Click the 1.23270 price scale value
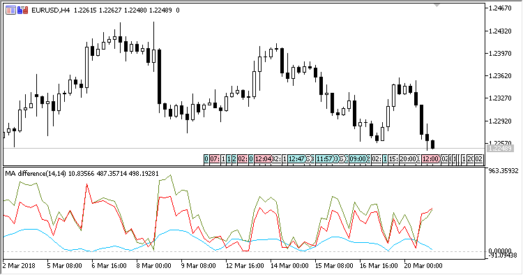The width and height of the screenshot is (523, 275). coord(500,98)
